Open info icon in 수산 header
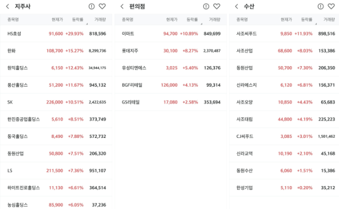 click(321, 6)
